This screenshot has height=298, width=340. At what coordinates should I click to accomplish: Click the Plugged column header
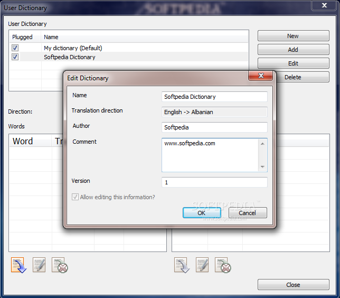click(25, 37)
